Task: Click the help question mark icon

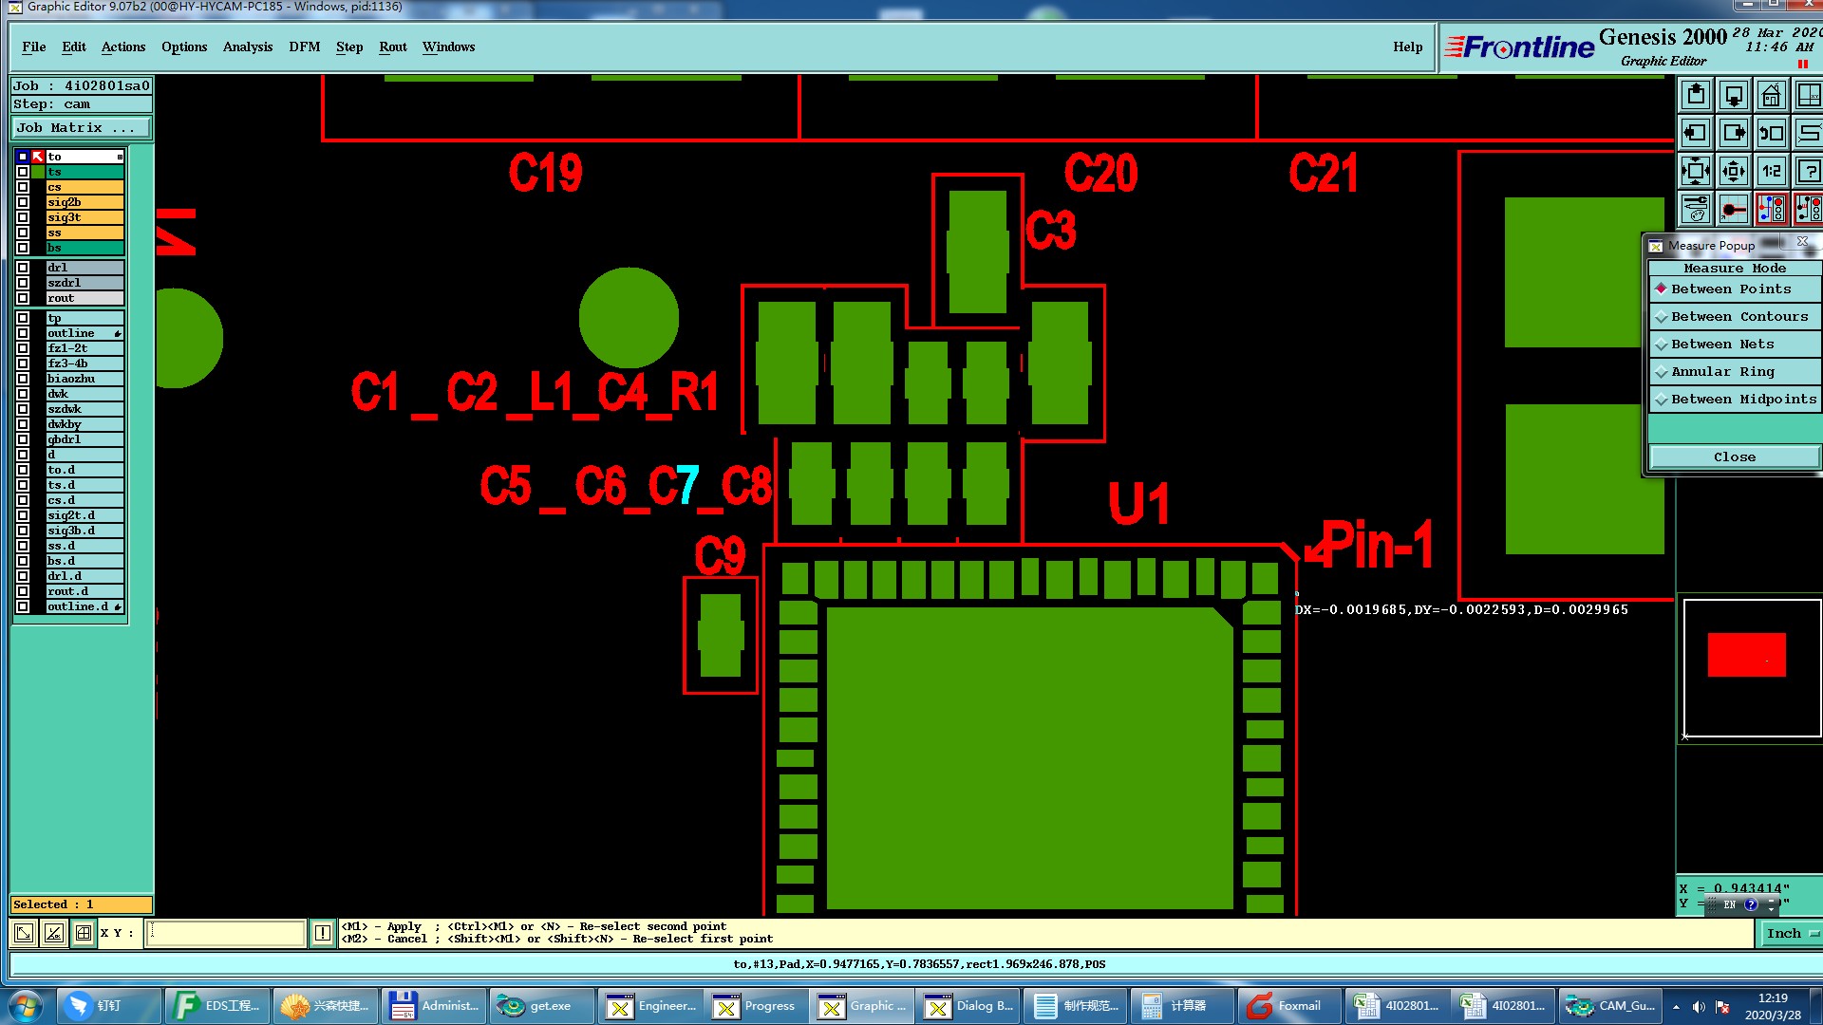Action: point(1809,172)
